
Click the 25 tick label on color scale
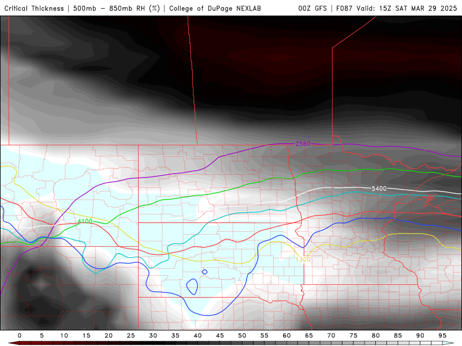131,336
